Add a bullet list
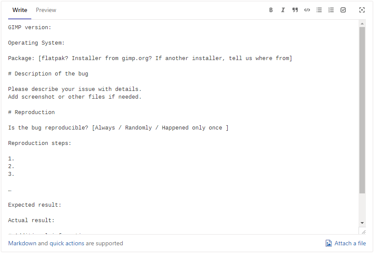The width and height of the screenshot is (374, 253). click(319, 10)
